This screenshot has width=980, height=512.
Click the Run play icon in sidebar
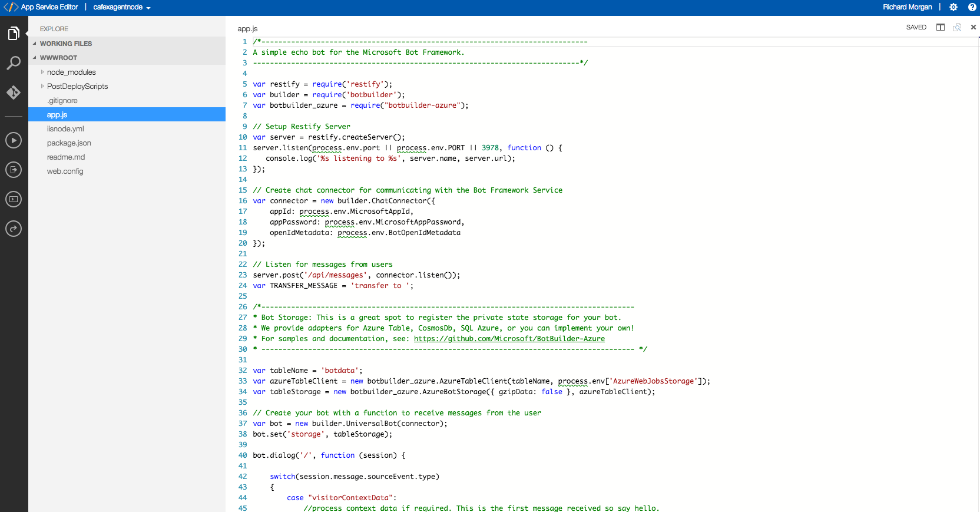pos(14,140)
